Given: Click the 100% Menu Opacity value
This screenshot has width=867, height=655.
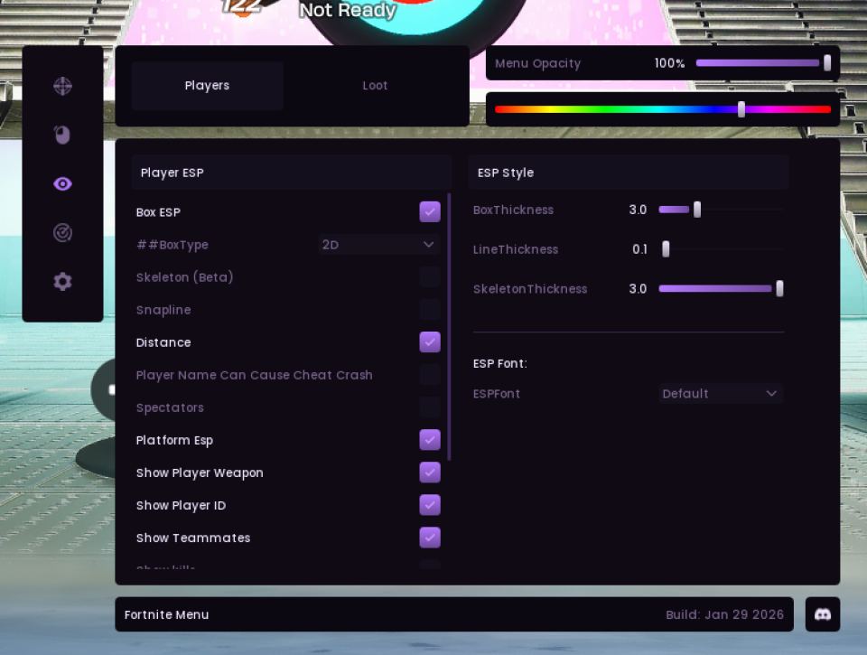Looking at the screenshot, I should (x=669, y=63).
